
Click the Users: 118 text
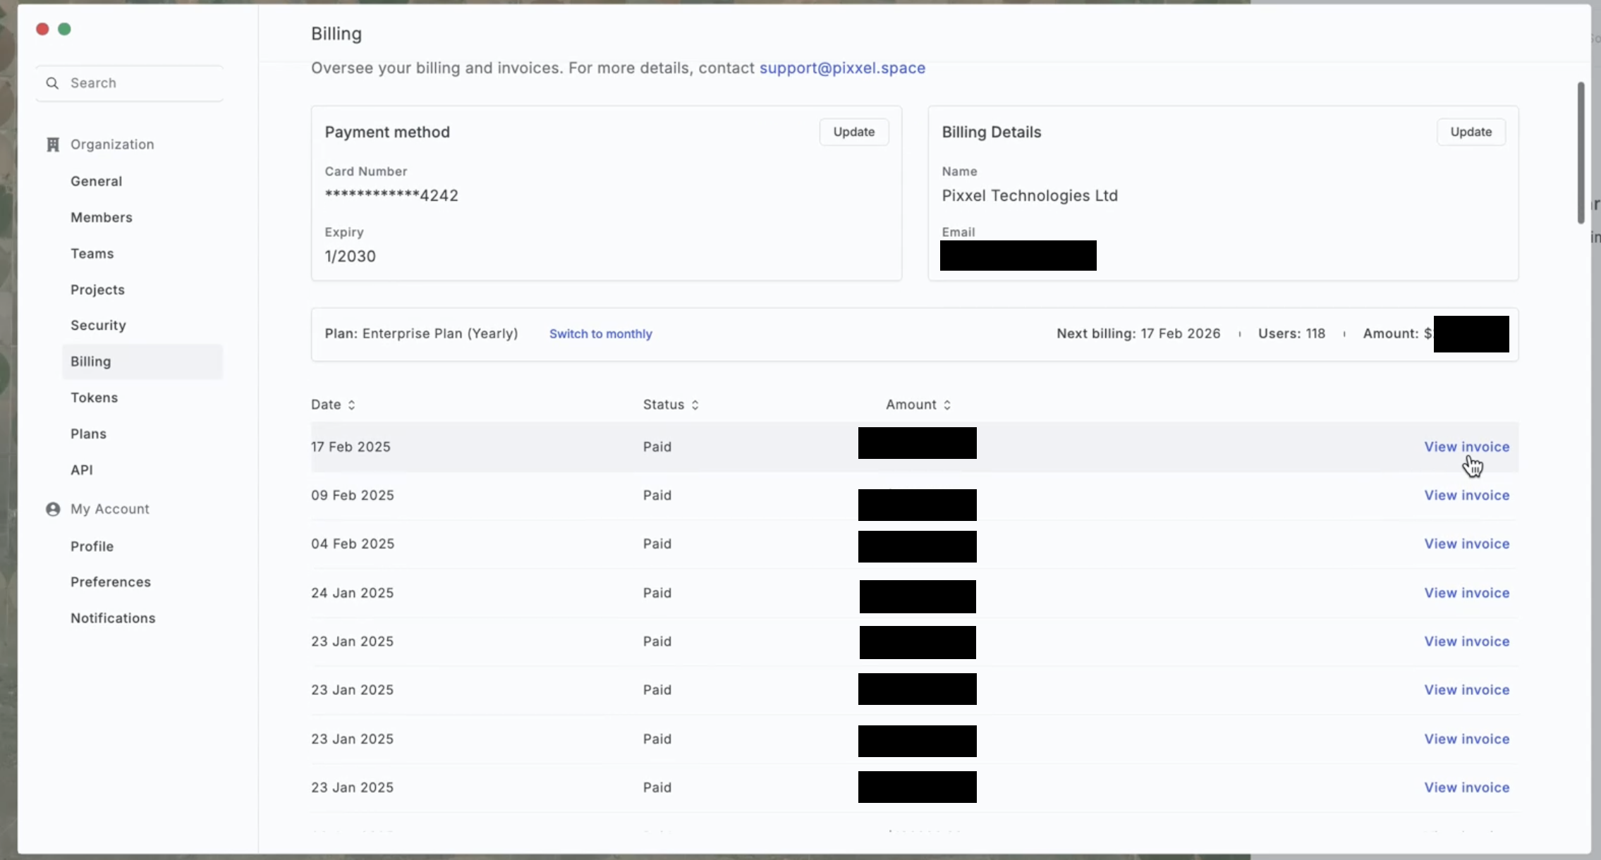coord(1291,333)
